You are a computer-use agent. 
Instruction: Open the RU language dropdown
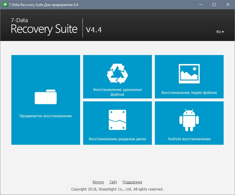(220, 32)
